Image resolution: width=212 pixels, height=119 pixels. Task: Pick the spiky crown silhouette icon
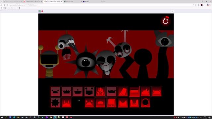click(67, 92)
